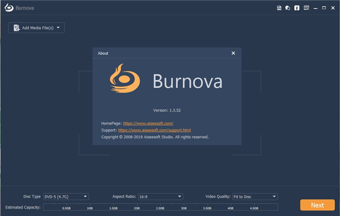
Task: Click the Copyright 2008-2019 Aiseesoft Studio text
Action: click(x=155, y=137)
